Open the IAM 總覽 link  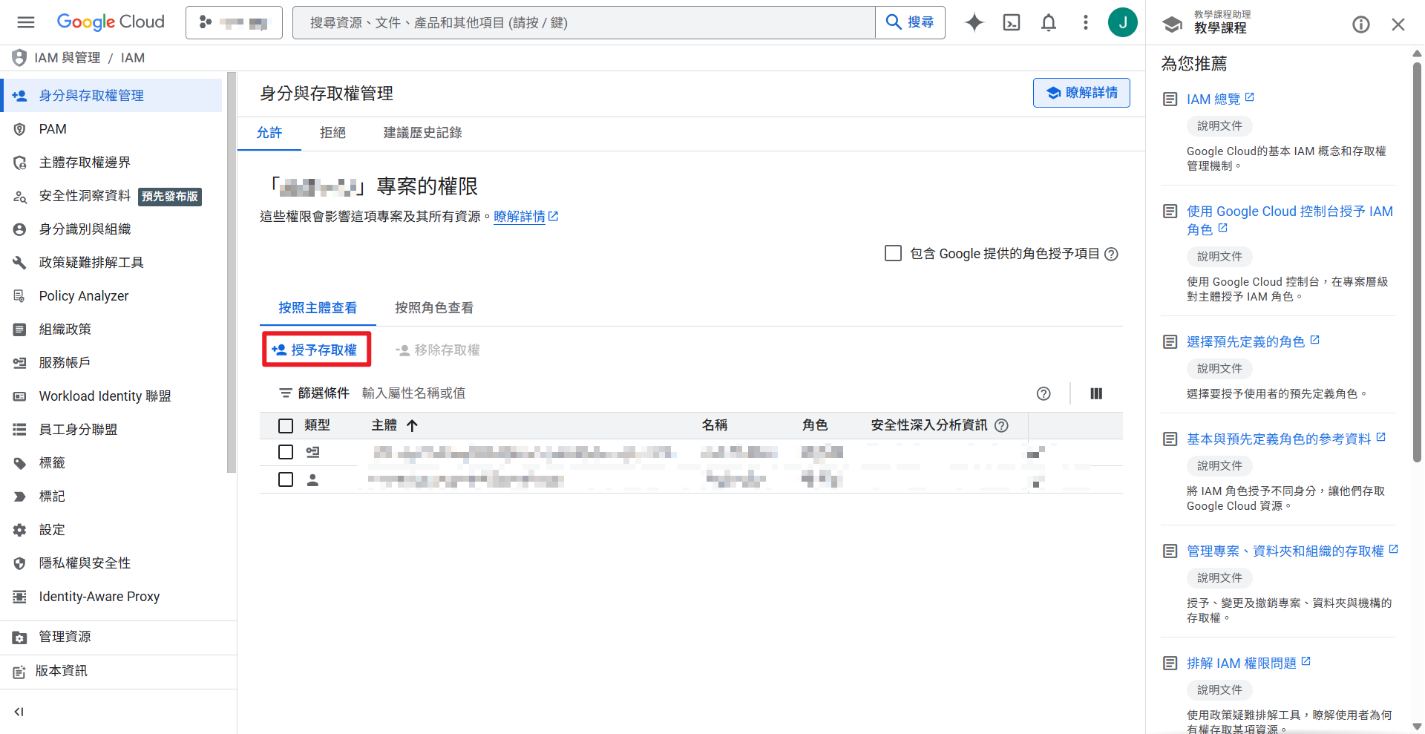coord(1214,98)
